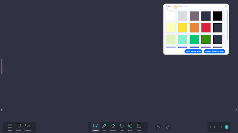This screenshot has width=238, height=133.
Task: Redo the last undone action
Action: point(168,127)
